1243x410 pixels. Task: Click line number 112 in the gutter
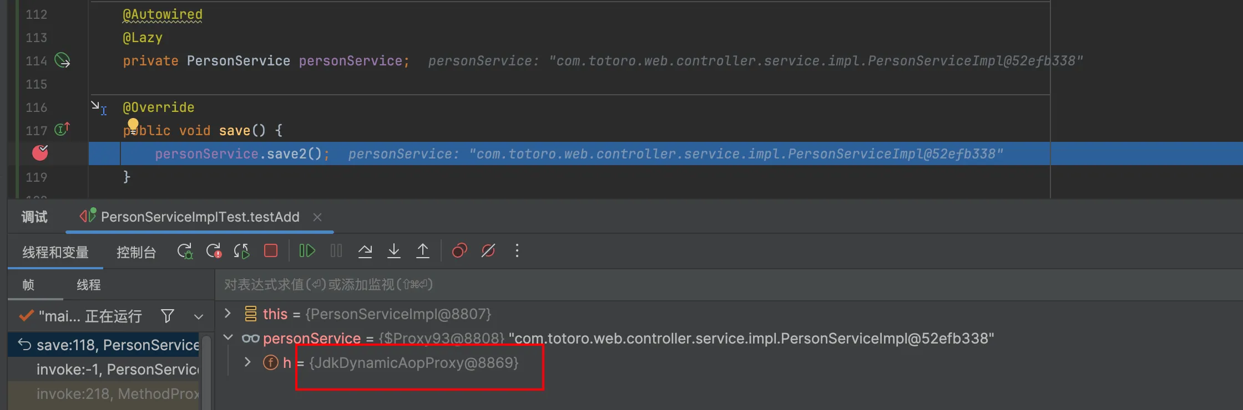tap(36, 14)
